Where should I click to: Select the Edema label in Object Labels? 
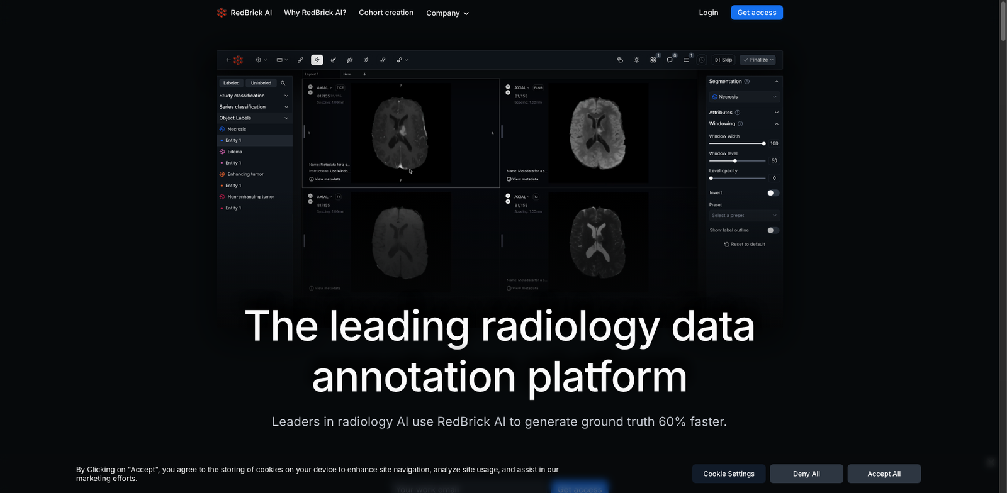235,152
